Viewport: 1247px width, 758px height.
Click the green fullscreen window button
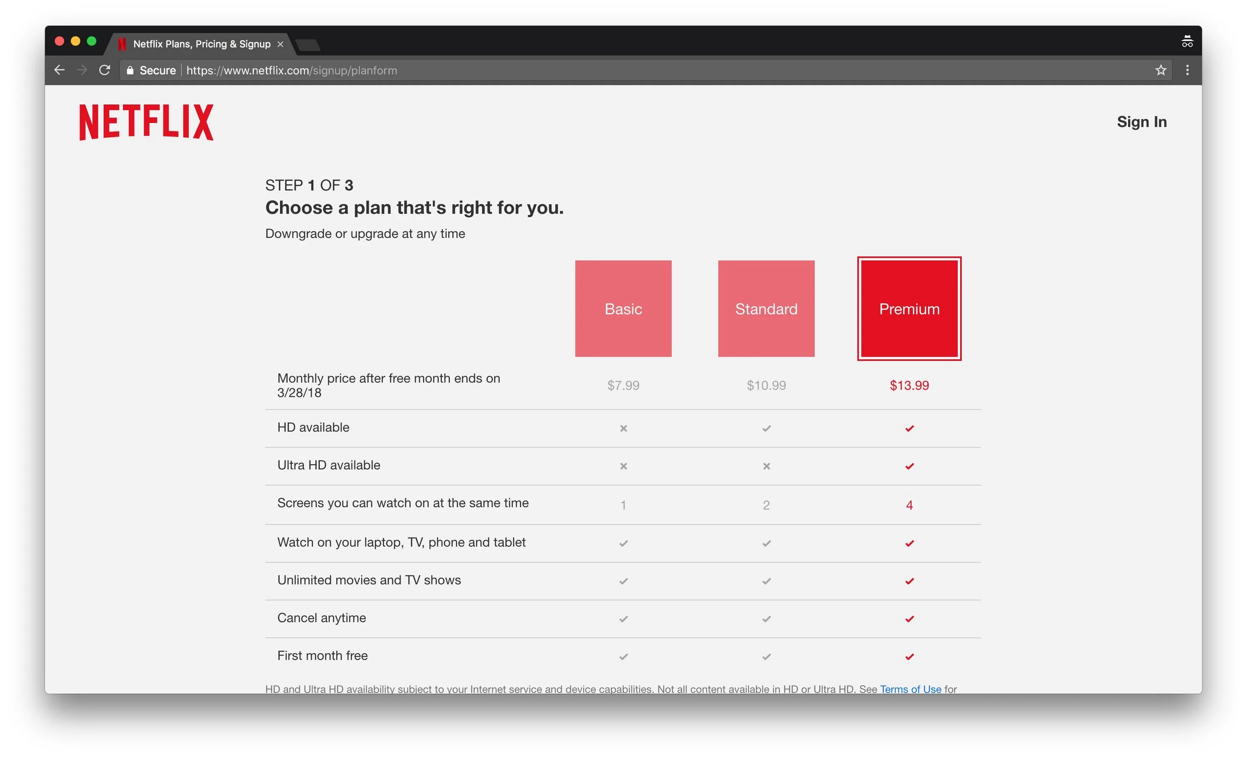coord(91,41)
